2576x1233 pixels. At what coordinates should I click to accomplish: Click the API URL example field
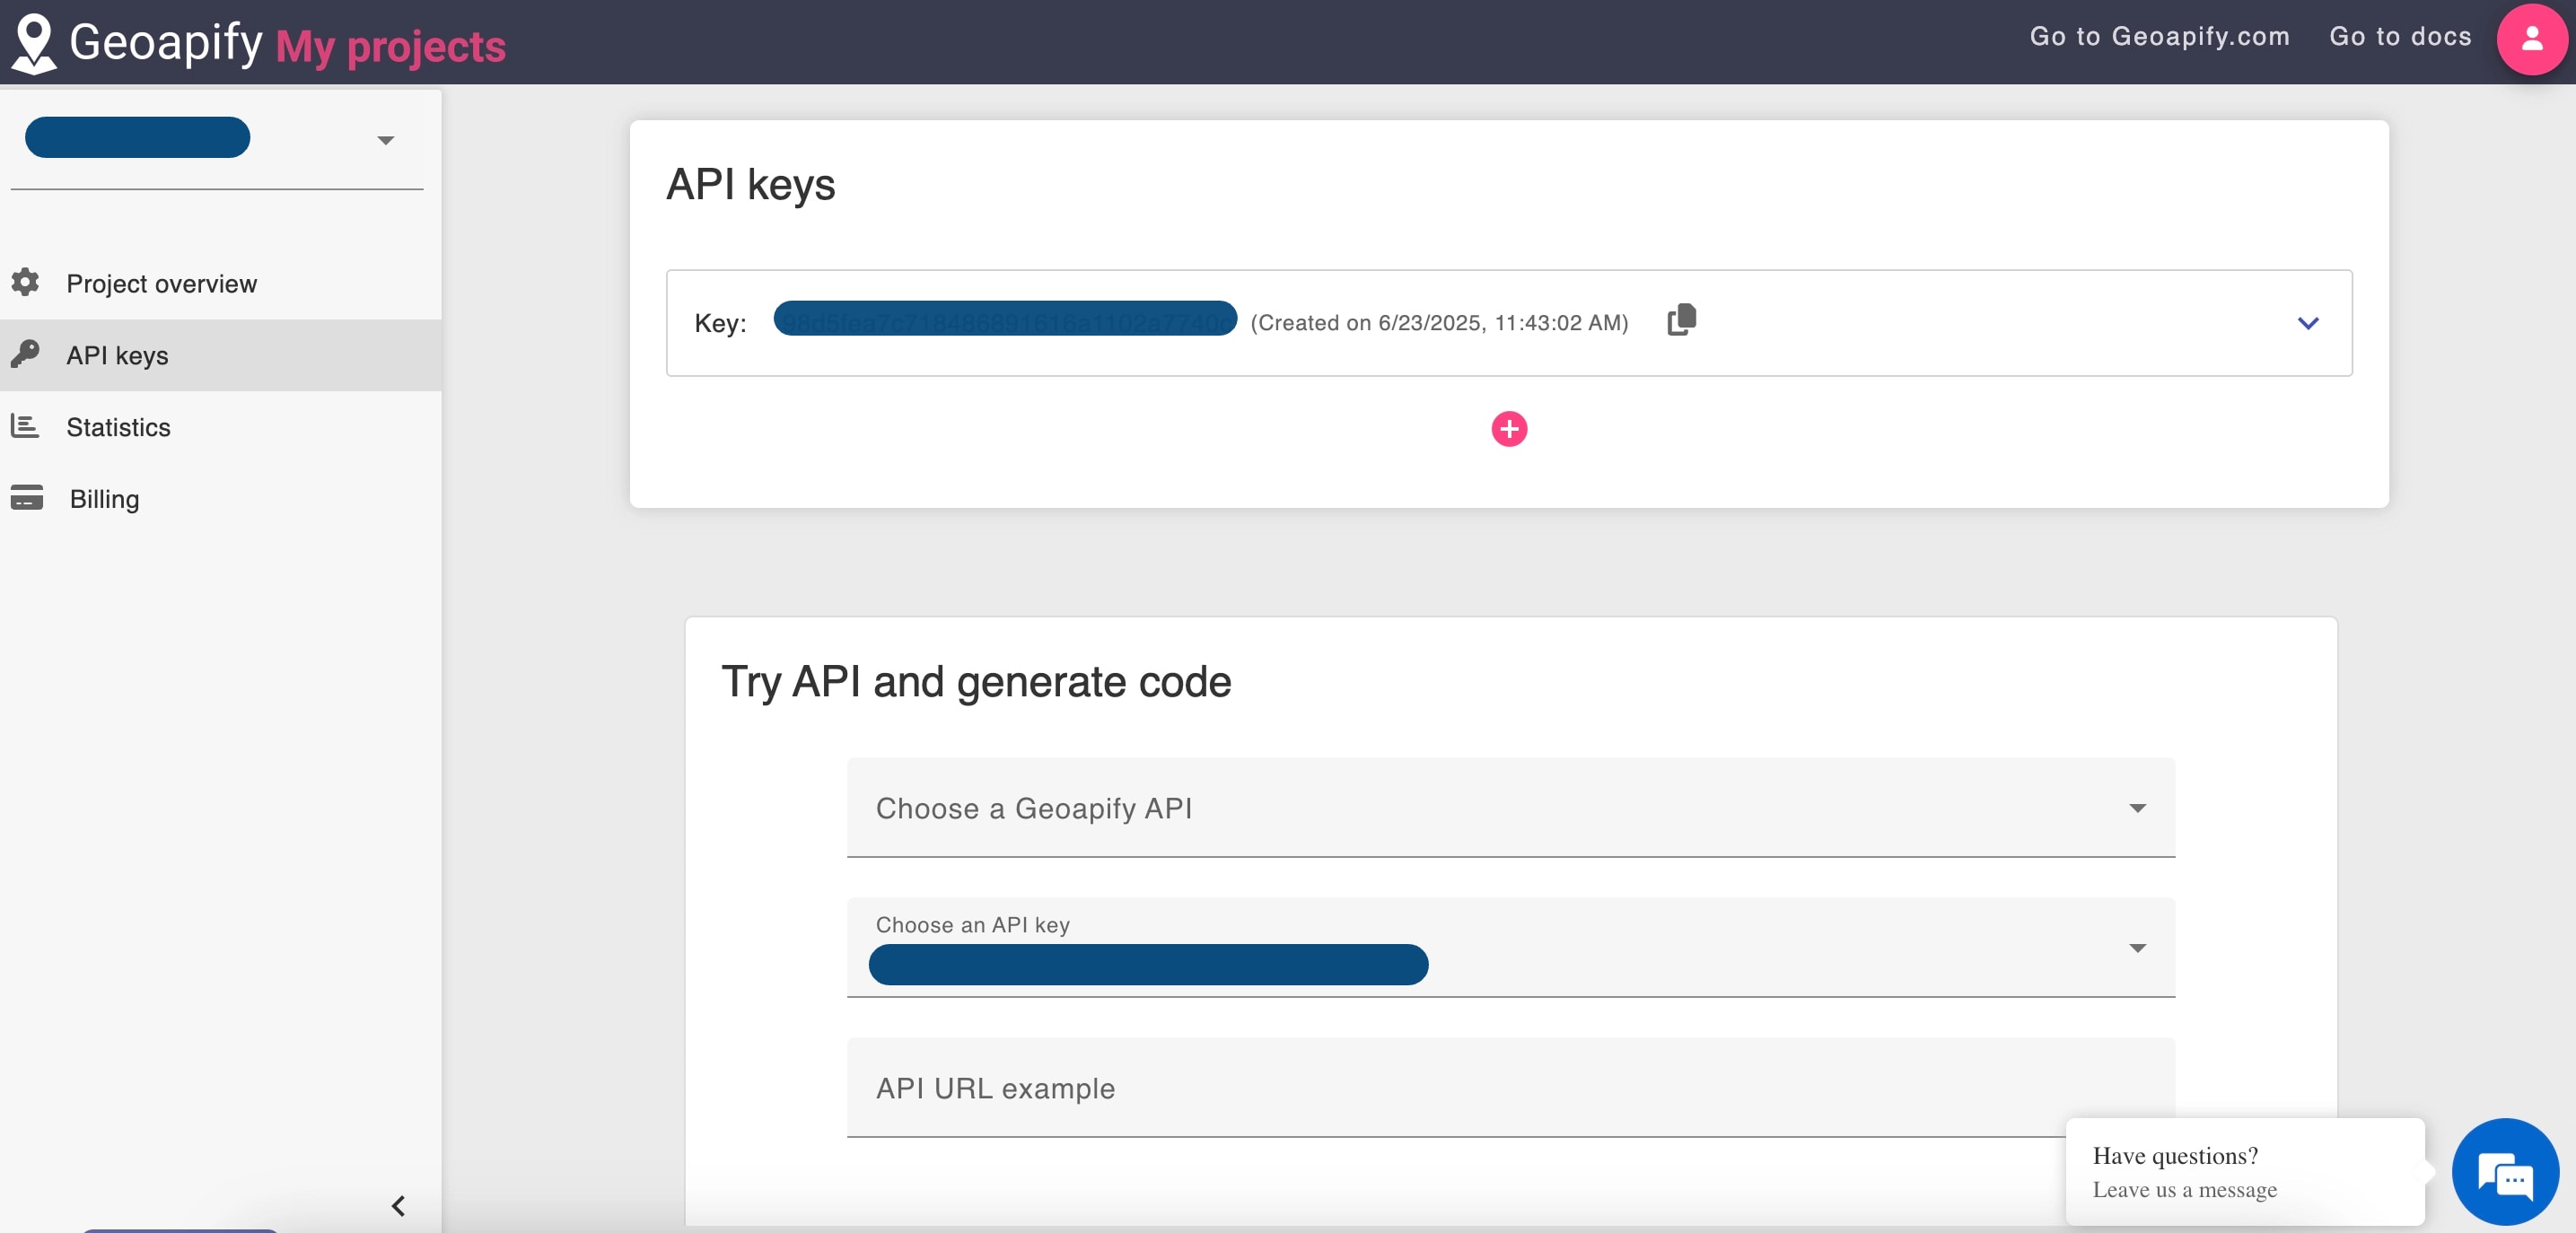1510,1087
